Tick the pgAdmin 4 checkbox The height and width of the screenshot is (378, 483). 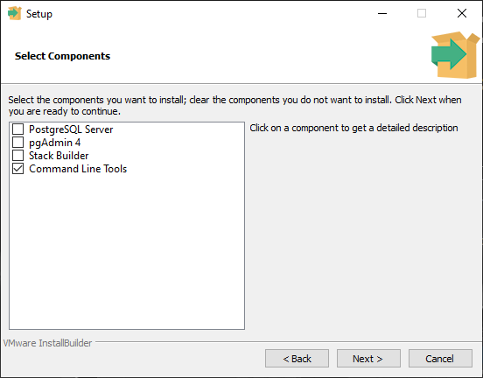tap(17, 143)
